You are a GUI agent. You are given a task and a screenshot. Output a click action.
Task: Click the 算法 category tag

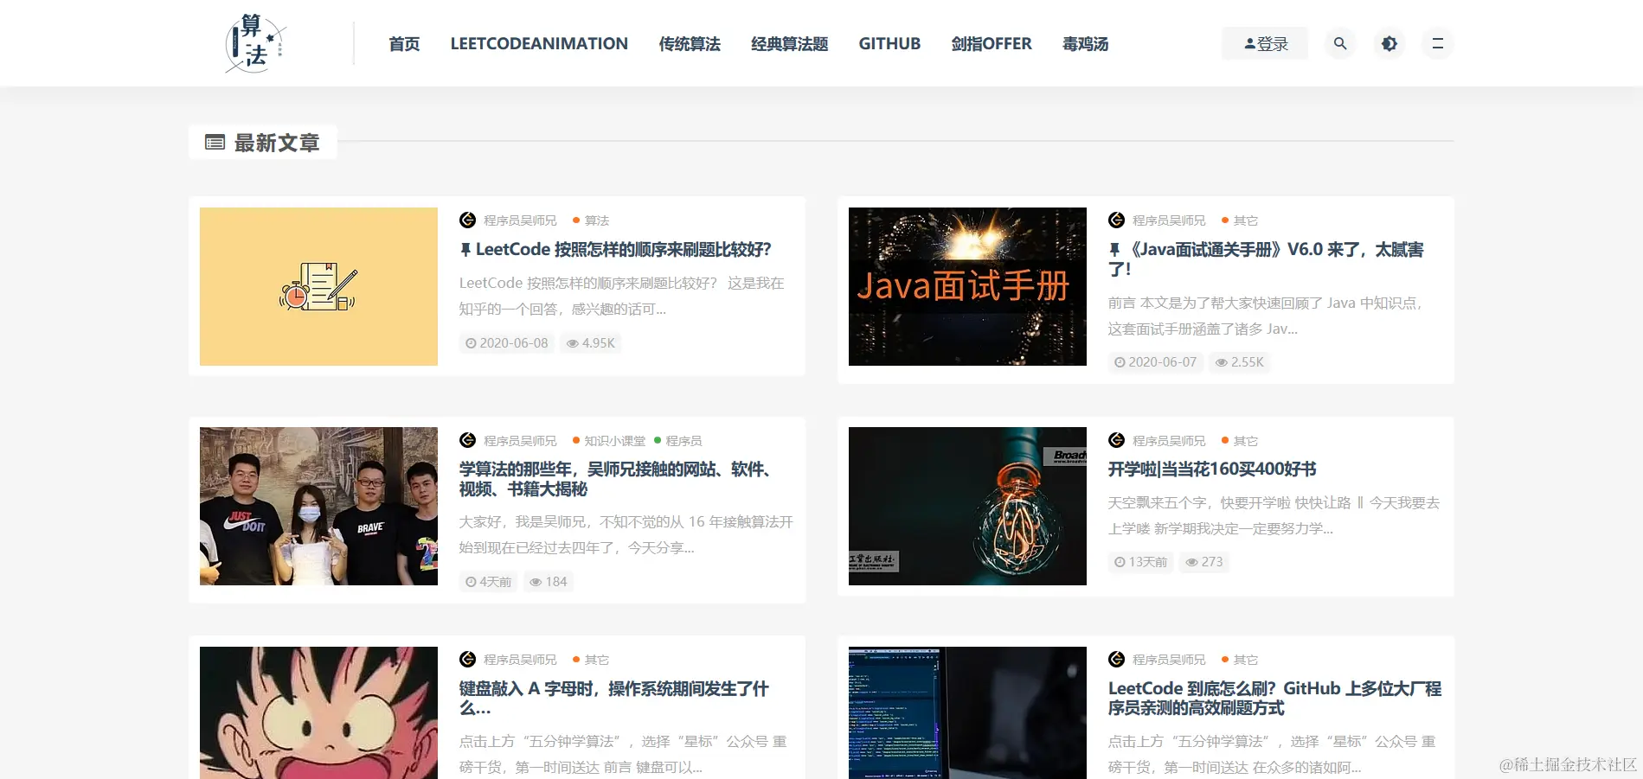tap(591, 220)
